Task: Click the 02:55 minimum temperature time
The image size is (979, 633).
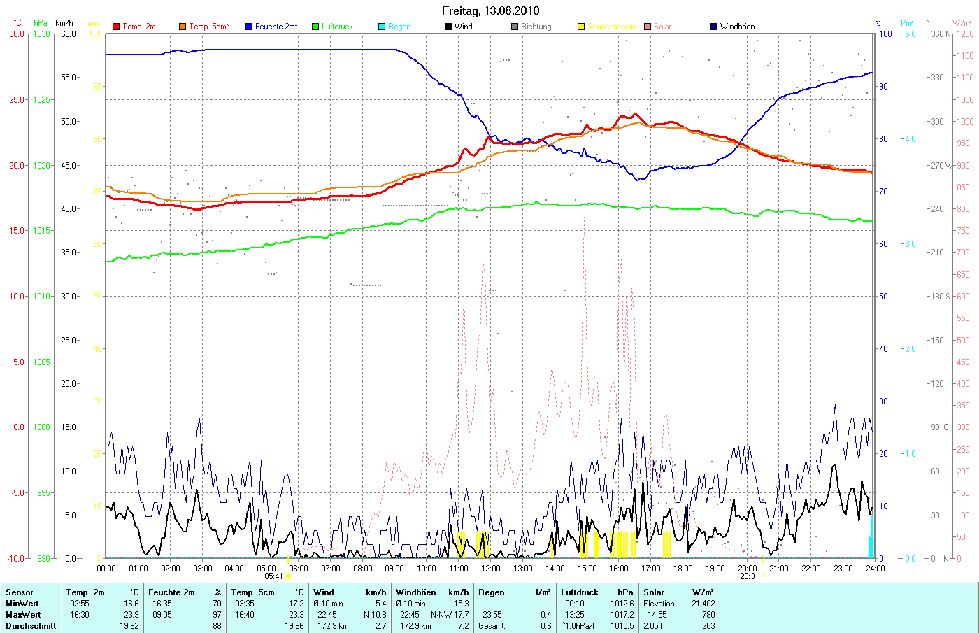Action: pos(80,604)
